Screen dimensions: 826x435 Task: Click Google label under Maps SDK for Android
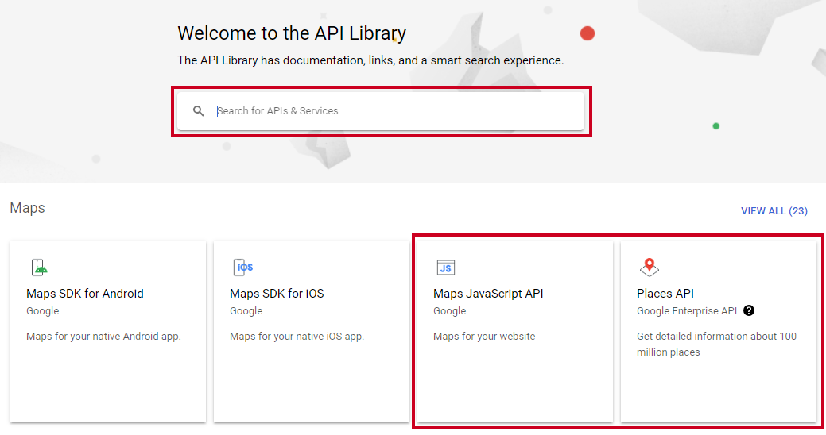coord(43,311)
